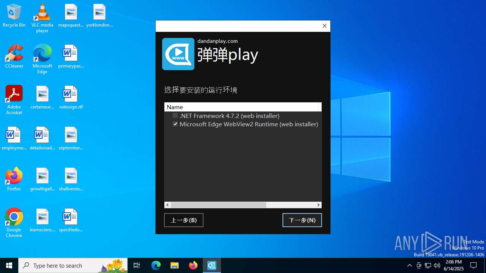Click the 下一步(N) next button

pos(302,220)
